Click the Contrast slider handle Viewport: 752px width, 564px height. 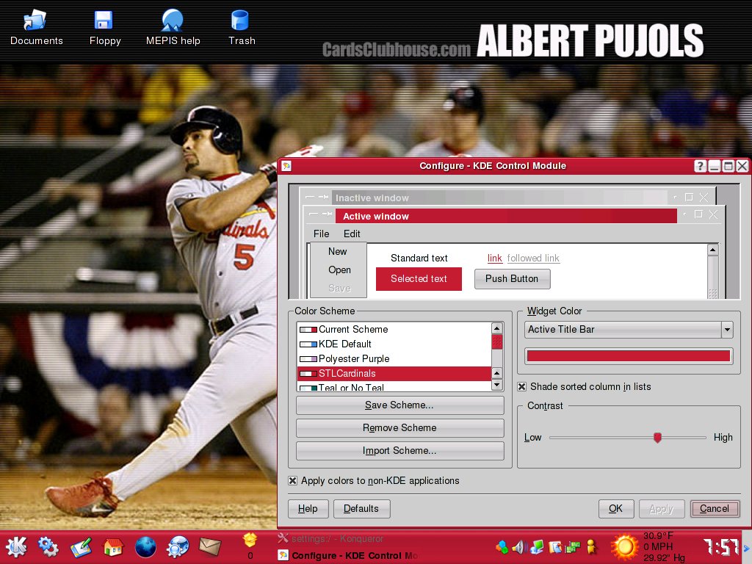pos(657,438)
